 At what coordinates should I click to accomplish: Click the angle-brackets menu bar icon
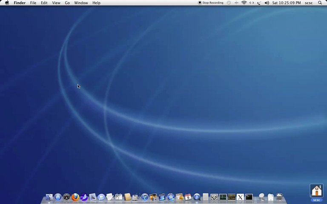point(252,3)
